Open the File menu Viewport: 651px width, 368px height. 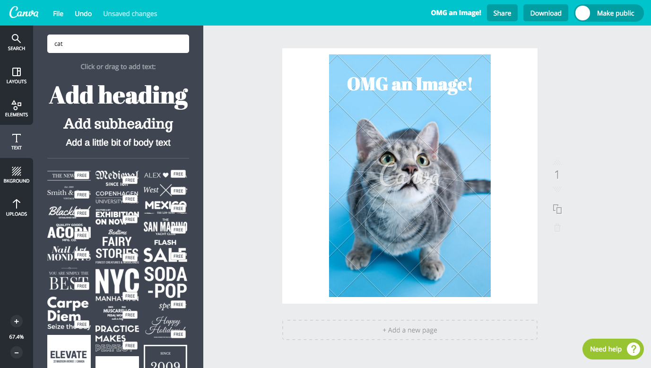click(58, 13)
